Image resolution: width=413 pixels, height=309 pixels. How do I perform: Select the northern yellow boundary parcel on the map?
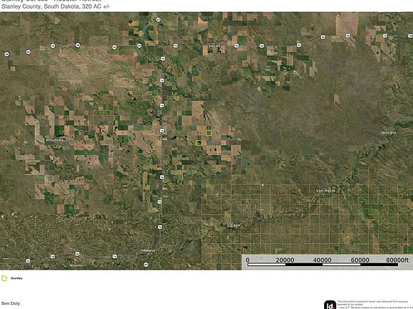[209, 133]
